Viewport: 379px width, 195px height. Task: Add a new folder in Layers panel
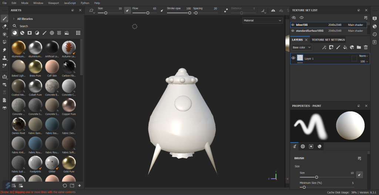(359, 47)
